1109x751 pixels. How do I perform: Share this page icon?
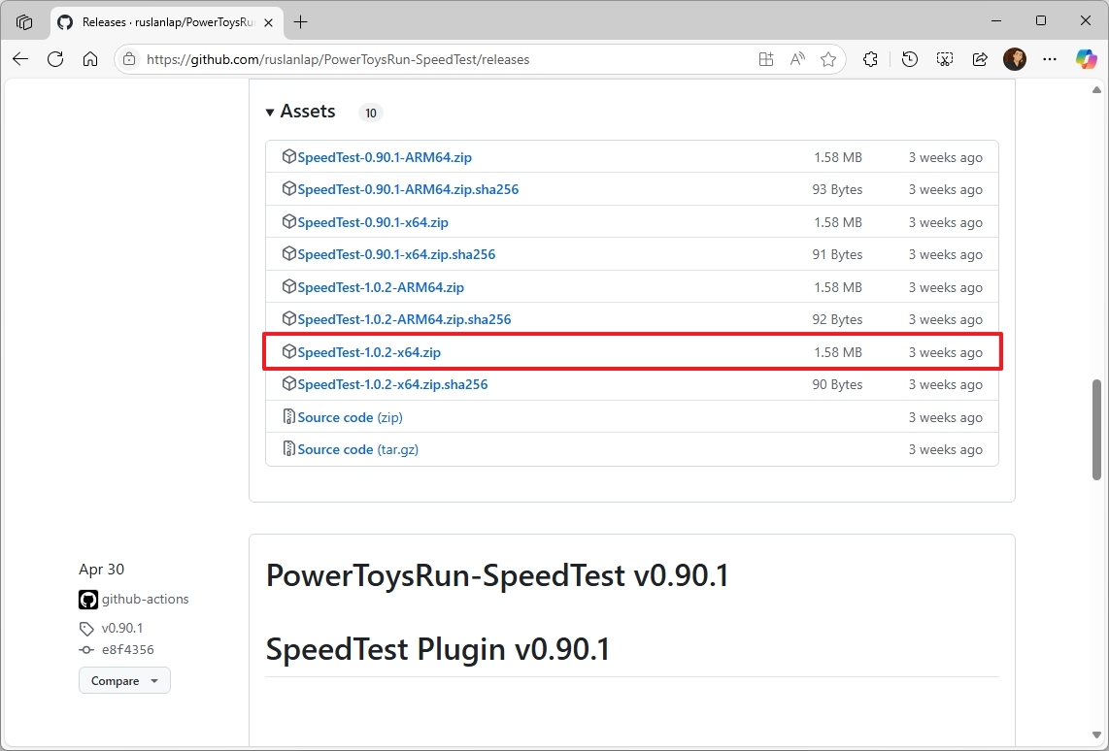tap(980, 59)
